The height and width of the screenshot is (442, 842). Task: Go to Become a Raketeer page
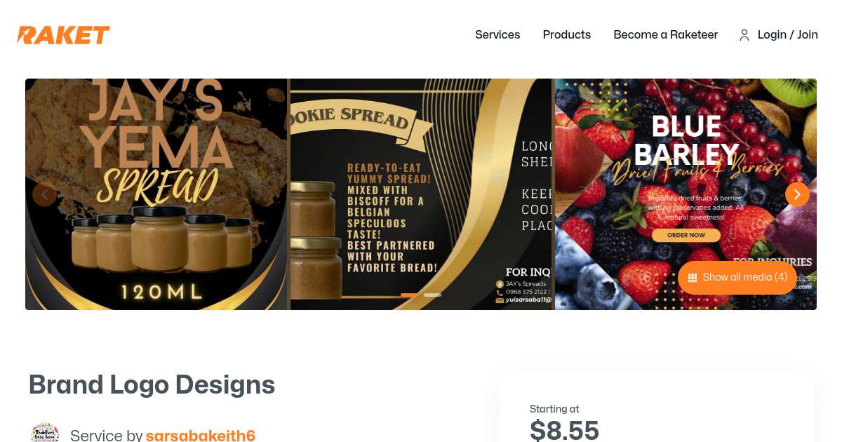[x=666, y=34]
